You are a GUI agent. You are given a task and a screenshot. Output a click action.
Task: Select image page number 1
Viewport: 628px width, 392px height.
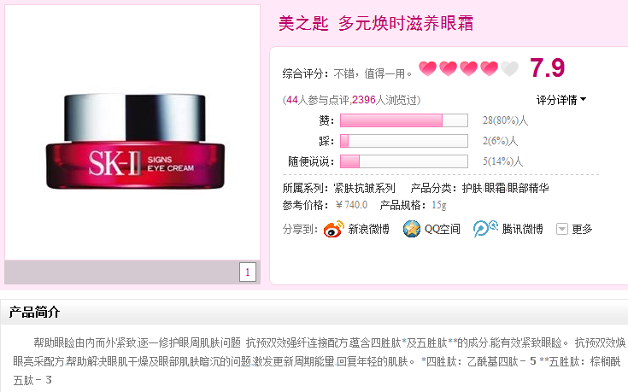248,272
